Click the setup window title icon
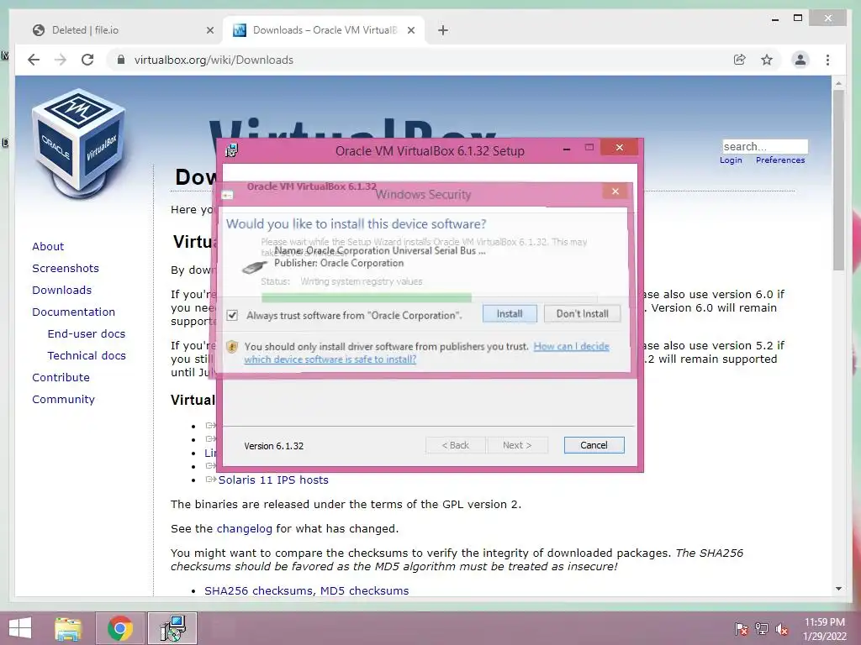This screenshot has width=861, height=645. coord(232,150)
